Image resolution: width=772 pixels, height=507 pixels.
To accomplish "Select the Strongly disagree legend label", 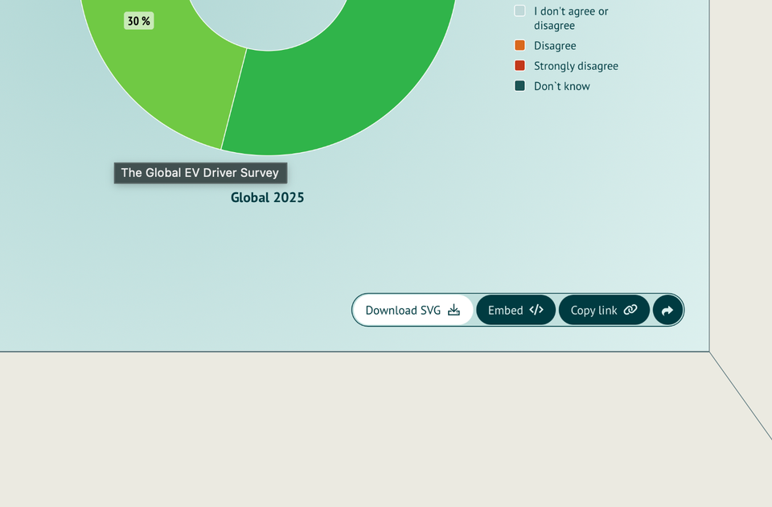I will point(576,66).
